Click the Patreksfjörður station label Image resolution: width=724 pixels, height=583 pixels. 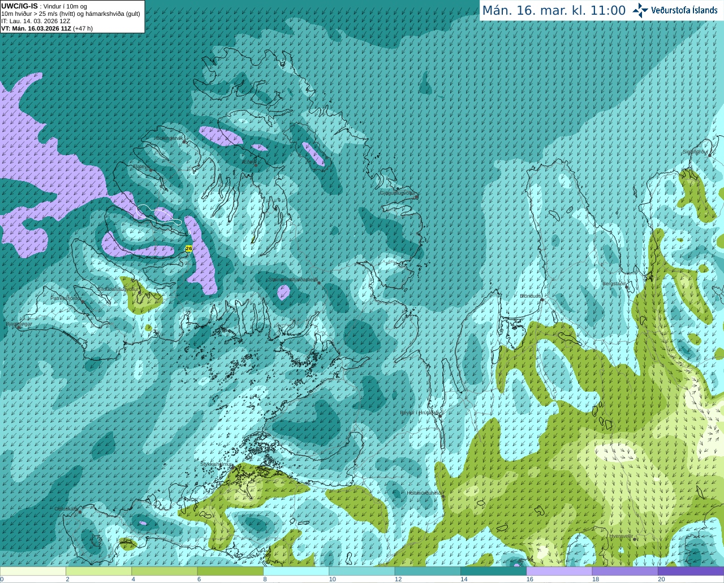(x=66, y=298)
